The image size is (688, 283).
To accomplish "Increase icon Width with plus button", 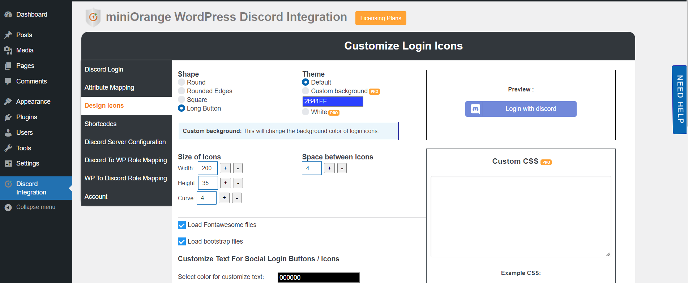I will point(225,168).
